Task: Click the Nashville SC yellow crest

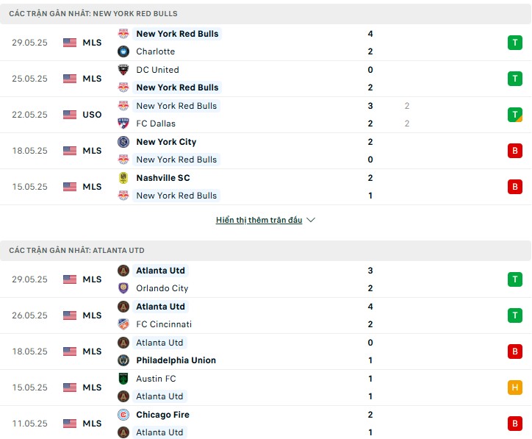Action: click(123, 177)
